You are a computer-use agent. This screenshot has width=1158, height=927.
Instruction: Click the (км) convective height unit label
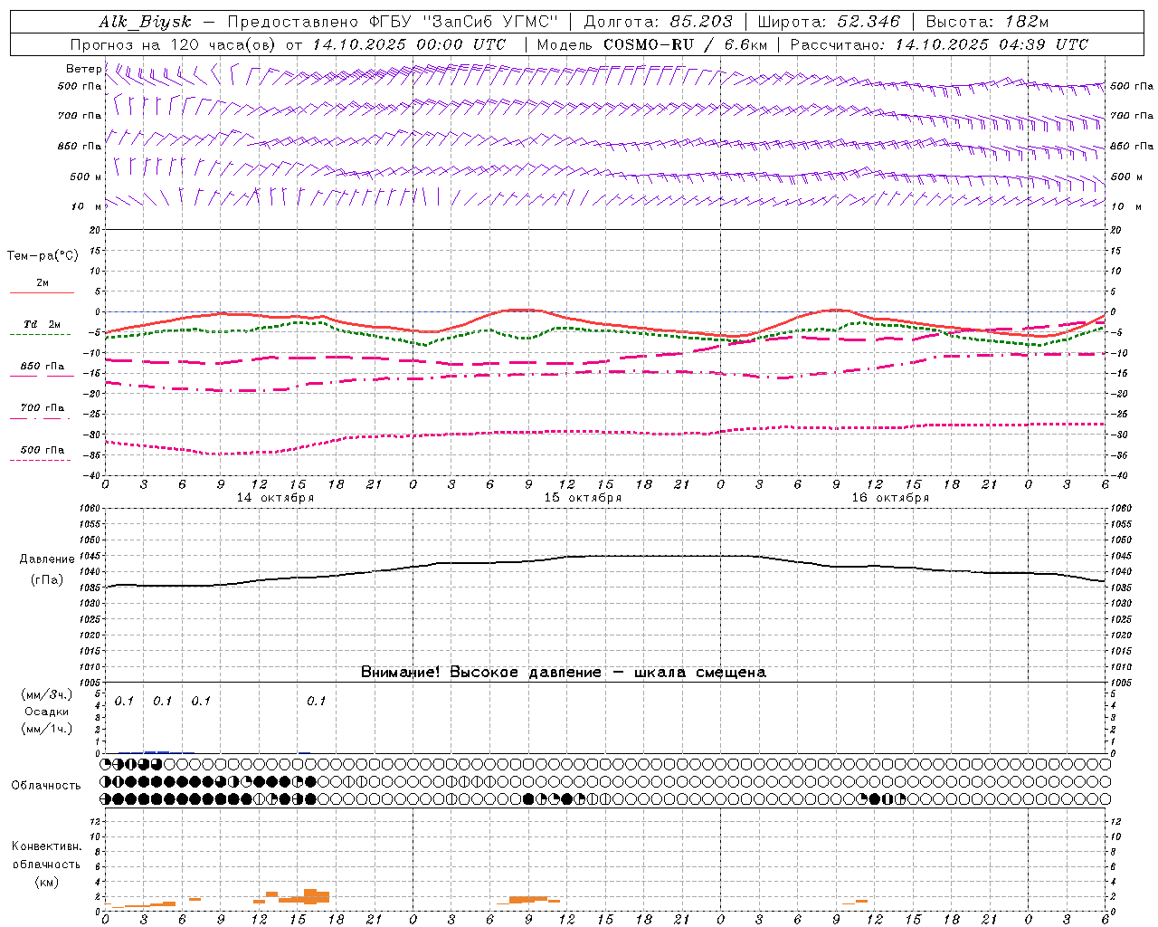(x=46, y=882)
